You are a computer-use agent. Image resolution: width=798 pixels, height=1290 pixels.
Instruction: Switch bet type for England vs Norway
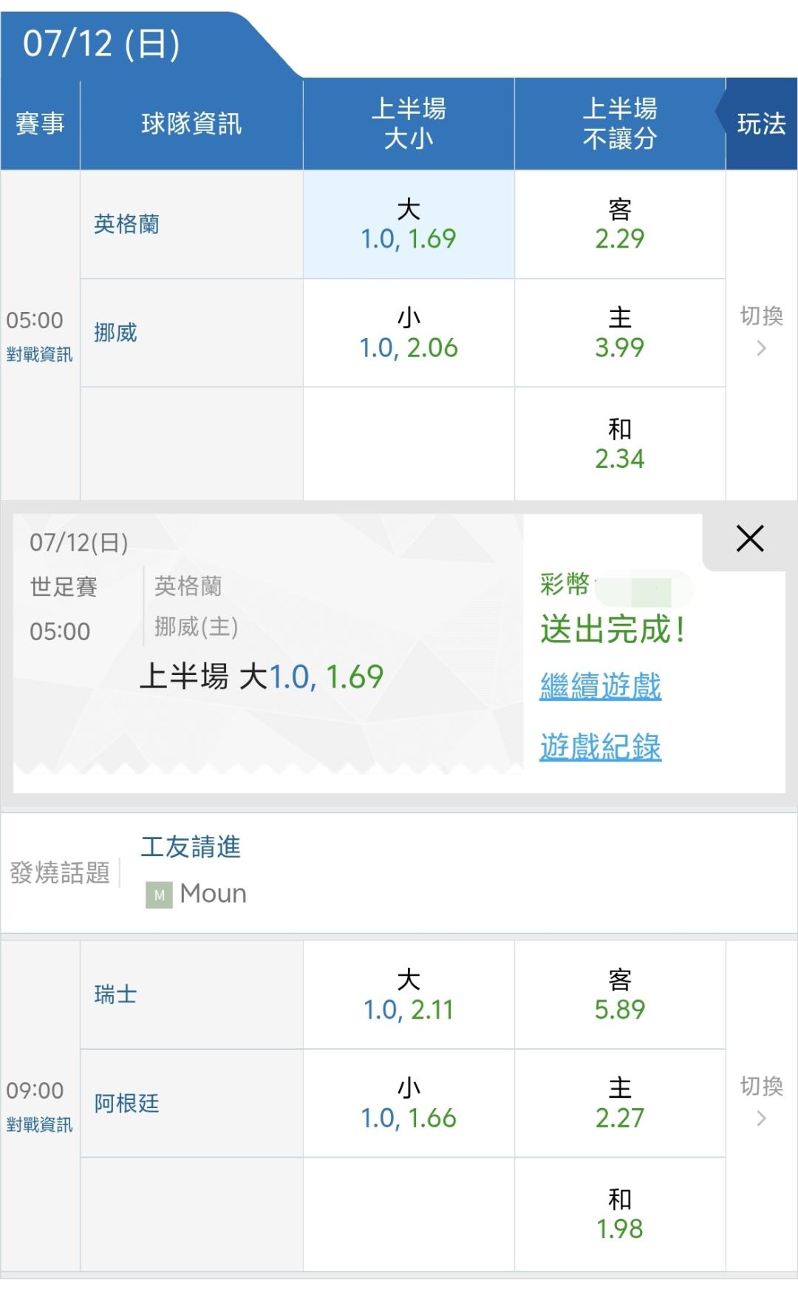click(x=762, y=331)
